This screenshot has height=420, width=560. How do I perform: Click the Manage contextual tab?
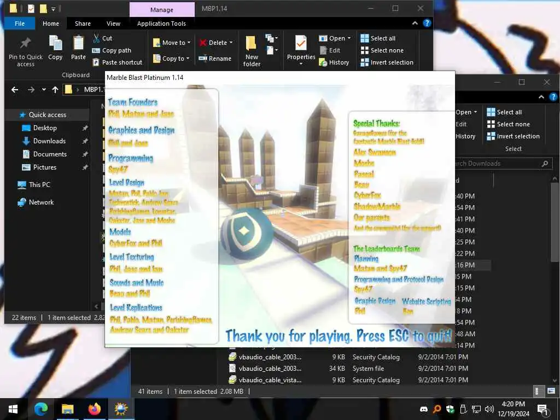[162, 10]
